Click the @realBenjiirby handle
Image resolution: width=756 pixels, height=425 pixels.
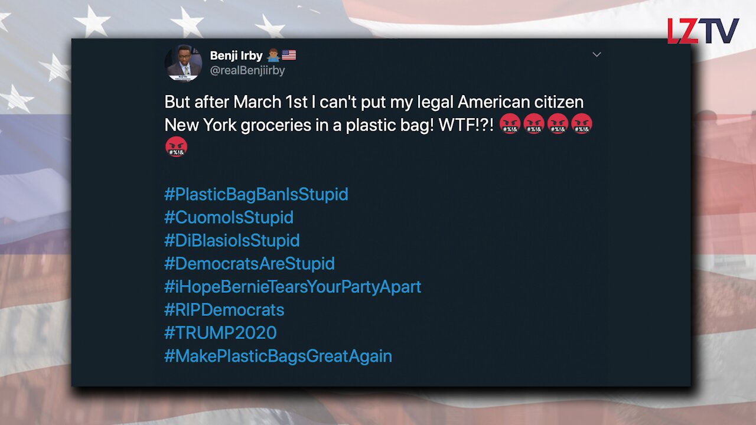point(247,70)
